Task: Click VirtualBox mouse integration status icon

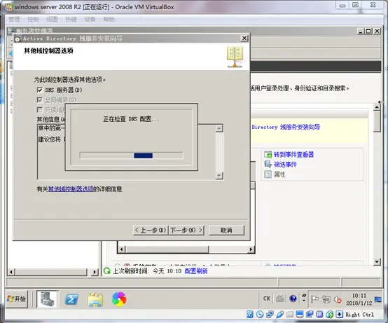Action: coord(330,315)
